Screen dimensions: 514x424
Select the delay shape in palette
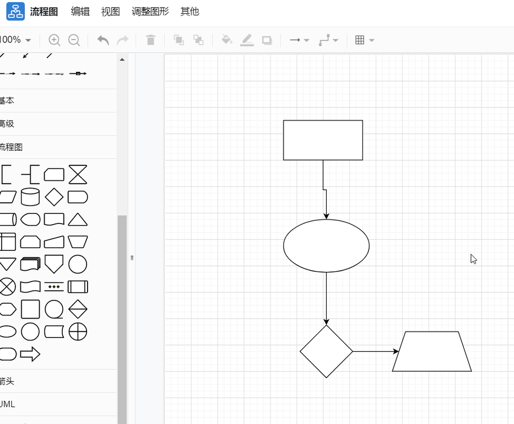(78, 197)
